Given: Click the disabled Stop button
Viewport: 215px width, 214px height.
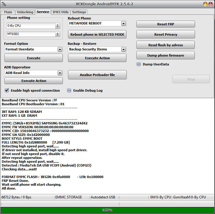Looking at the screenshot, I should pyautogui.click(x=191, y=79).
